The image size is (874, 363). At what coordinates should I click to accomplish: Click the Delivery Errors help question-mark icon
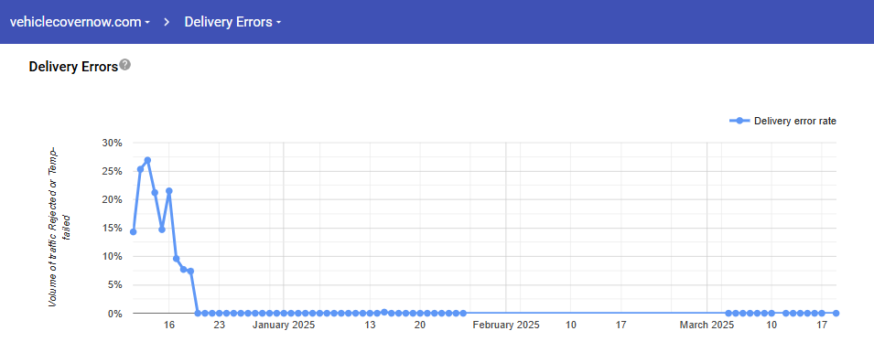125,65
